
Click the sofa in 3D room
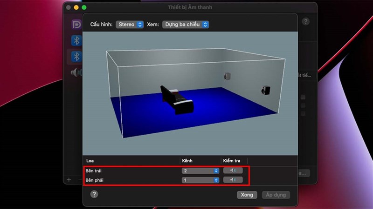click(177, 100)
